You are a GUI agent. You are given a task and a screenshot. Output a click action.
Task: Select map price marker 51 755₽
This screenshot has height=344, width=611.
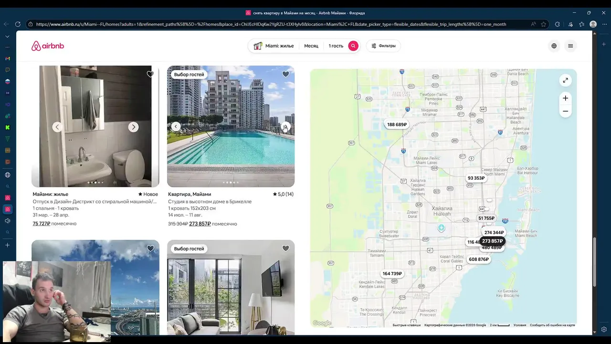pos(486,218)
